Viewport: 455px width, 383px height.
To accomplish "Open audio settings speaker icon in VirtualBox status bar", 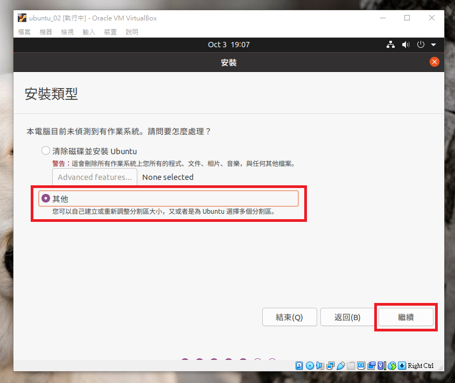I will 320,366.
